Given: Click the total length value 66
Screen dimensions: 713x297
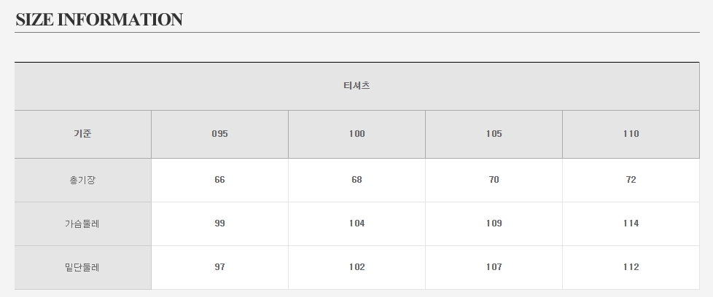Looking at the screenshot, I should tap(219, 180).
